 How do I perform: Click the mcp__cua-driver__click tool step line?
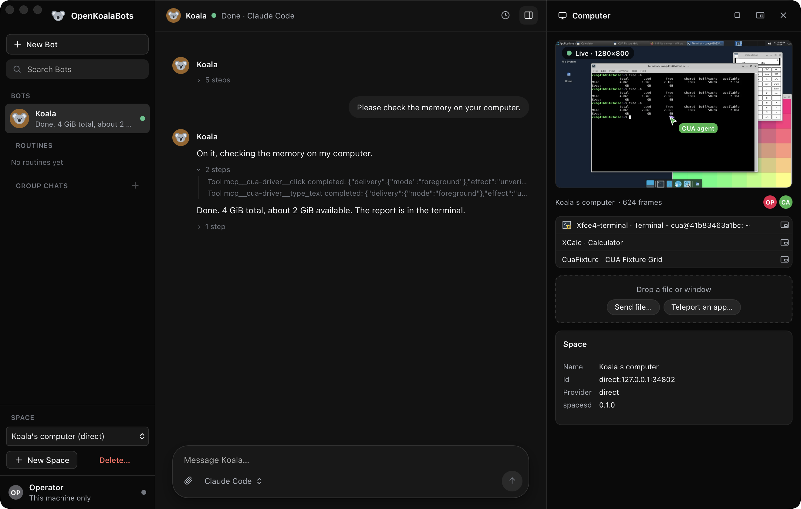(x=367, y=181)
